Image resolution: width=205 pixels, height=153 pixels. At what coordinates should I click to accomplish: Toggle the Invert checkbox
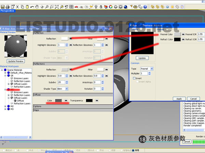tap(134, 78)
